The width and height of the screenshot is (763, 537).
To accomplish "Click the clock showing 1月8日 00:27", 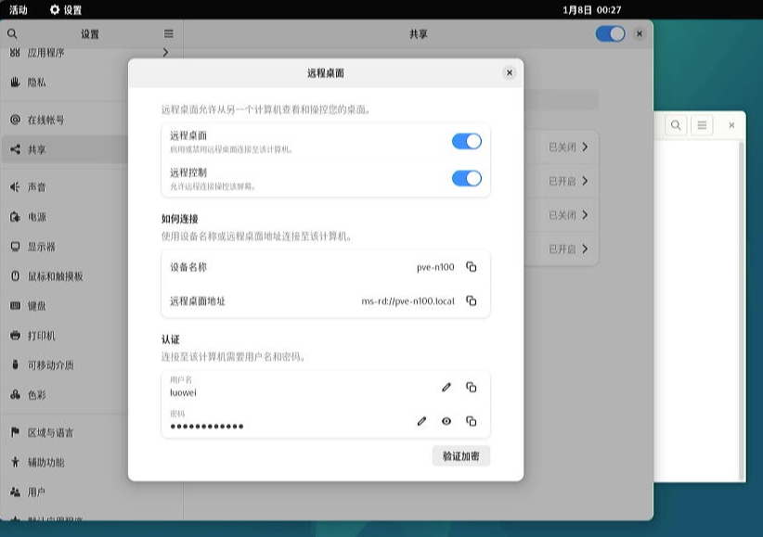I will click(591, 10).
